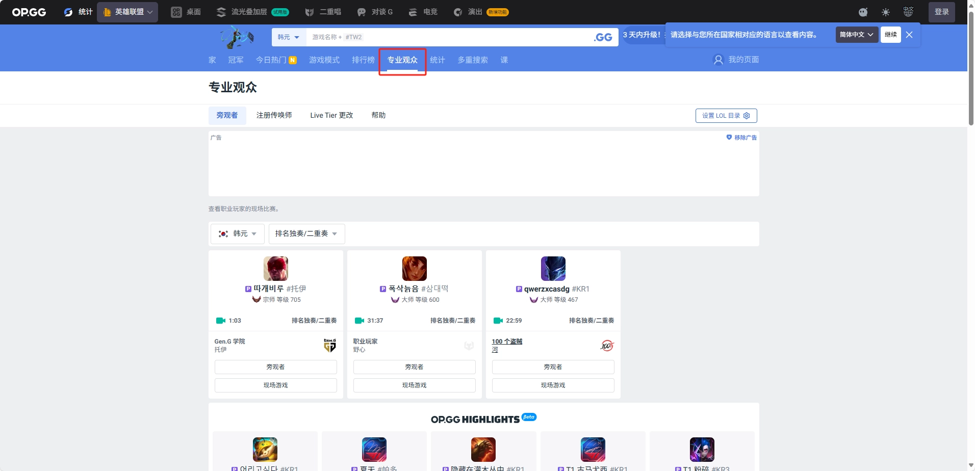Viewport: 975px width, 471px height.
Task: Toggle the light/dark theme sun icon
Action: [x=886, y=12]
